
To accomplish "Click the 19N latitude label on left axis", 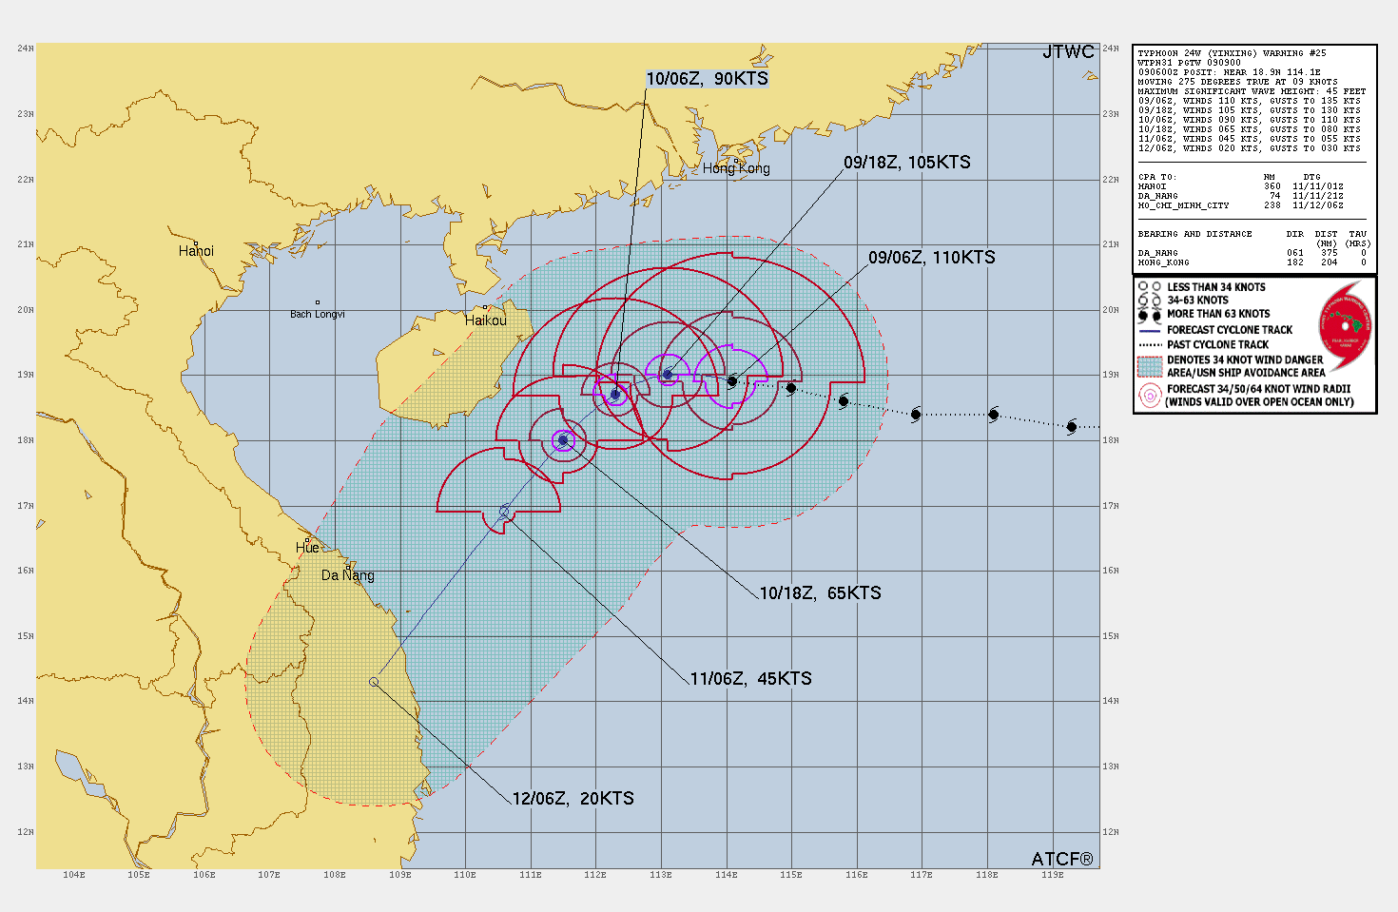I will tap(26, 375).
